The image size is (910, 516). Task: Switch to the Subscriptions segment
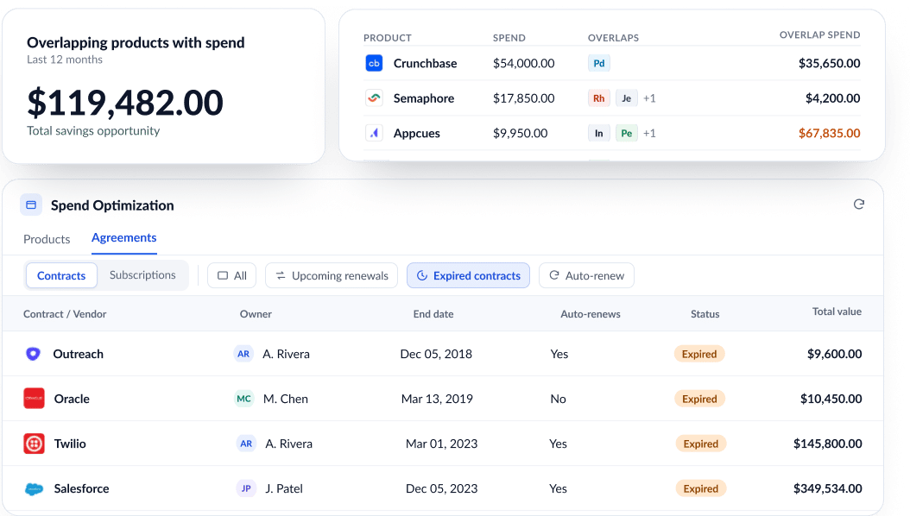tap(142, 274)
